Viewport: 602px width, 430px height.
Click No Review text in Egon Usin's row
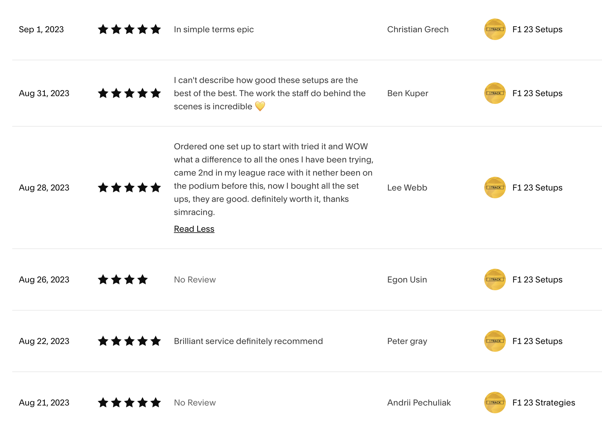click(x=195, y=279)
